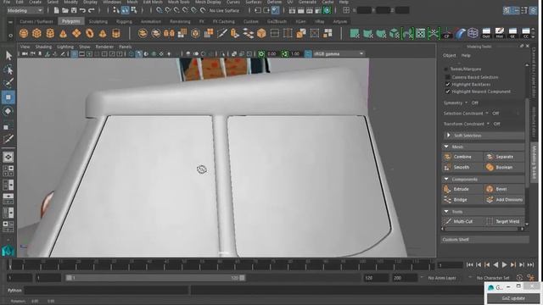The width and height of the screenshot is (543, 305).
Task: Click the Add Divisions icon
Action: [490, 200]
